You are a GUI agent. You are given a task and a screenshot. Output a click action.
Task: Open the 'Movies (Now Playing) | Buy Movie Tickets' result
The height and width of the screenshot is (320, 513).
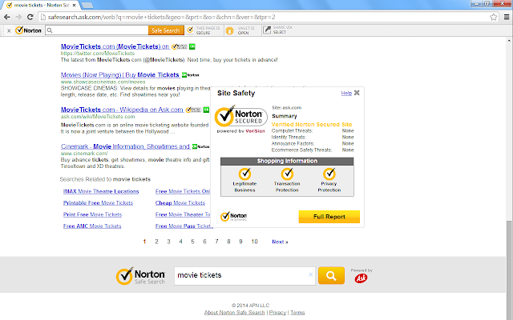(x=120, y=74)
